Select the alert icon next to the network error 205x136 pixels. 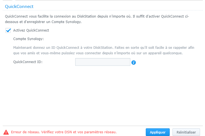[6, 132]
